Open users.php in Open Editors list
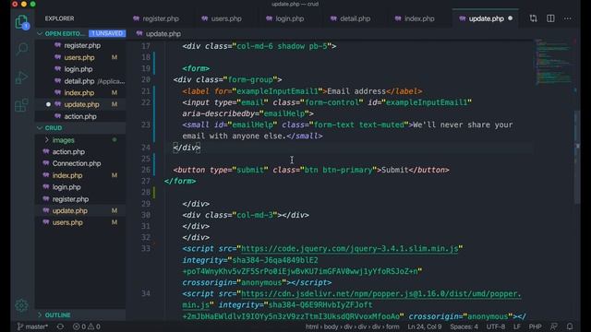 pyautogui.click(x=79, y=57)
